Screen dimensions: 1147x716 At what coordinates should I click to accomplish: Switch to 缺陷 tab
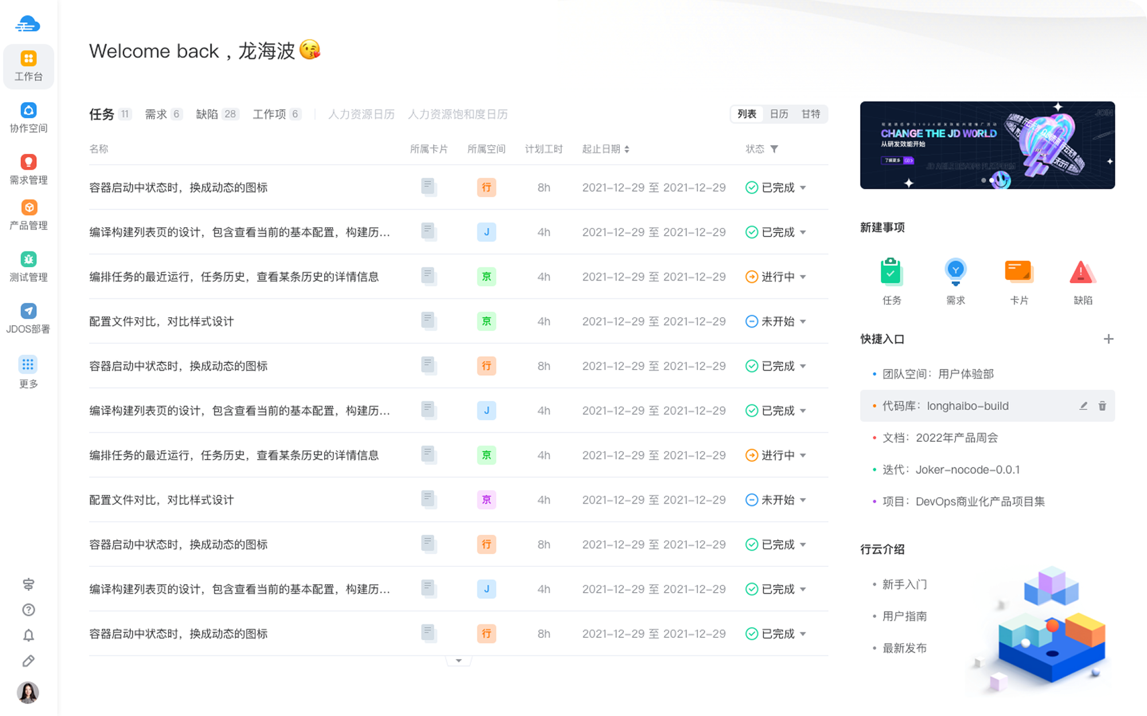[x=207, y=114]
